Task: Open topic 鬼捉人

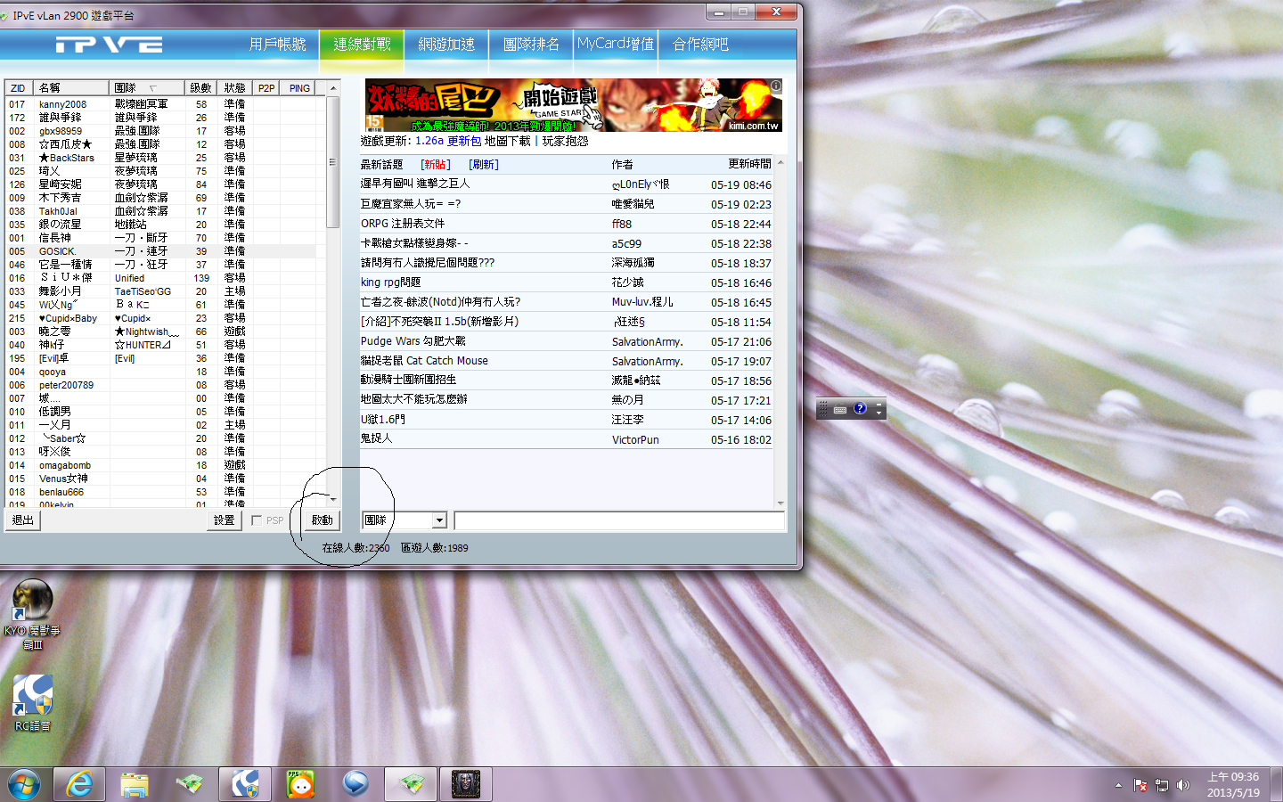Action: (376, 439)
